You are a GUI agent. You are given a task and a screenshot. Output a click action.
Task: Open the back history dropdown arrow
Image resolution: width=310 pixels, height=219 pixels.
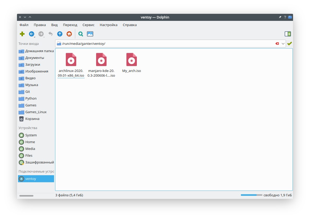pos(34,37)
